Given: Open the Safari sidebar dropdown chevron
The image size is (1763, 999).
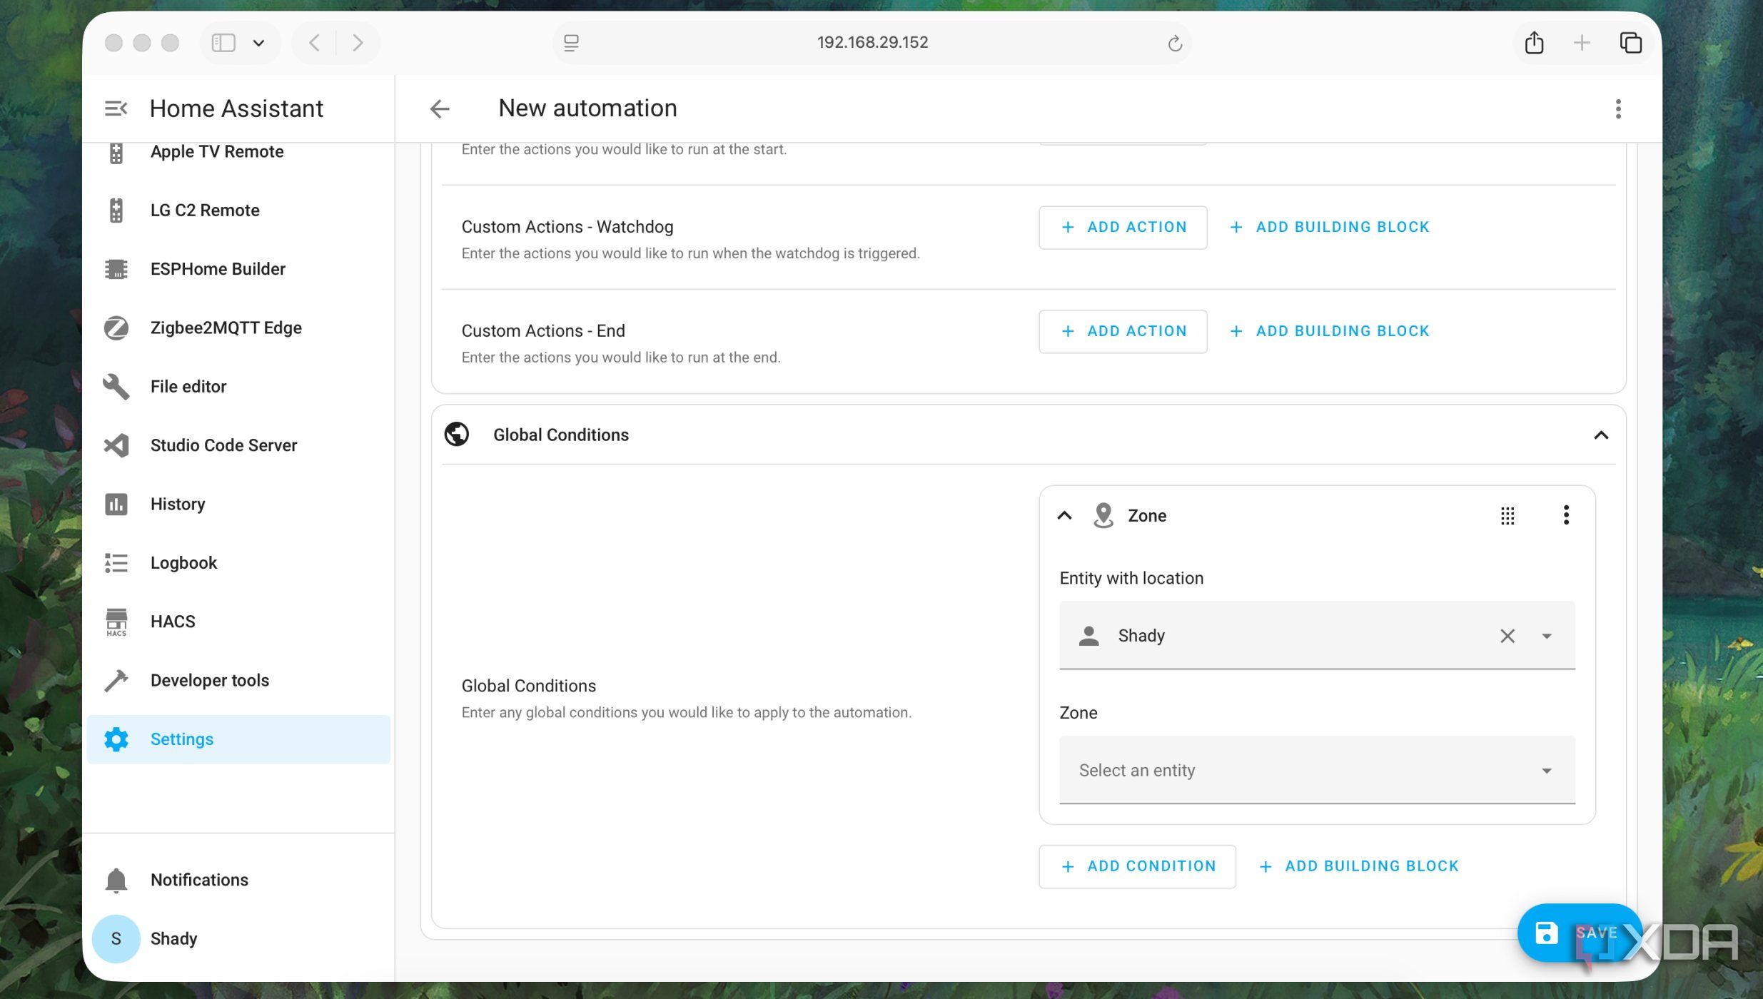Looking at the screenshot, I should (258, 43).
